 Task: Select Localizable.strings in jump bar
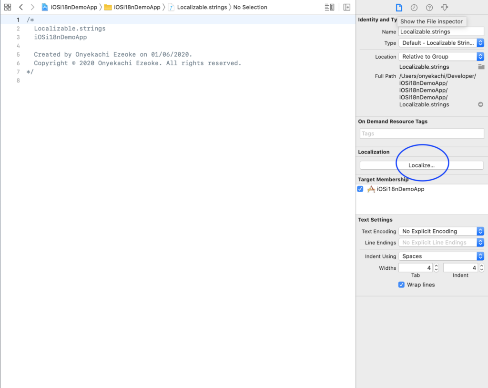(202, 7)
